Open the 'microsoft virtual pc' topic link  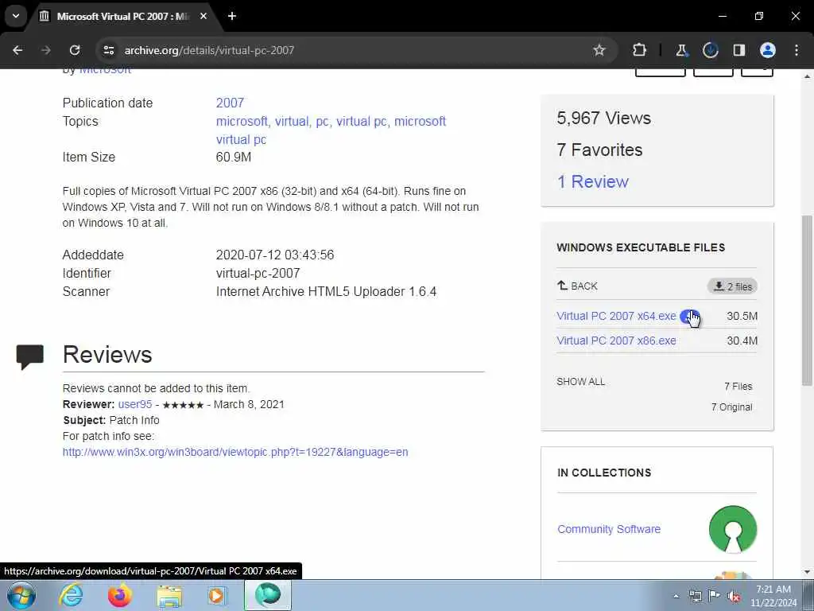331,130
